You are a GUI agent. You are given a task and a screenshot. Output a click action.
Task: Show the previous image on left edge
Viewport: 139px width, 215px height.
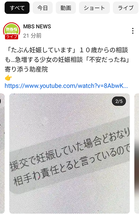(2, 153)
